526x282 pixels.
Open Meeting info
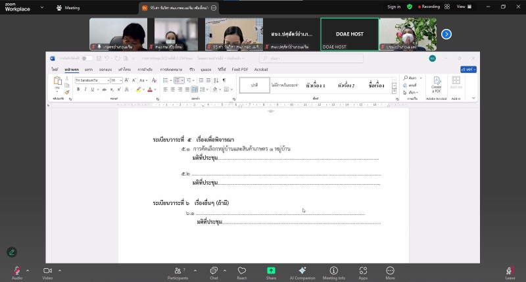click(333, 270)
